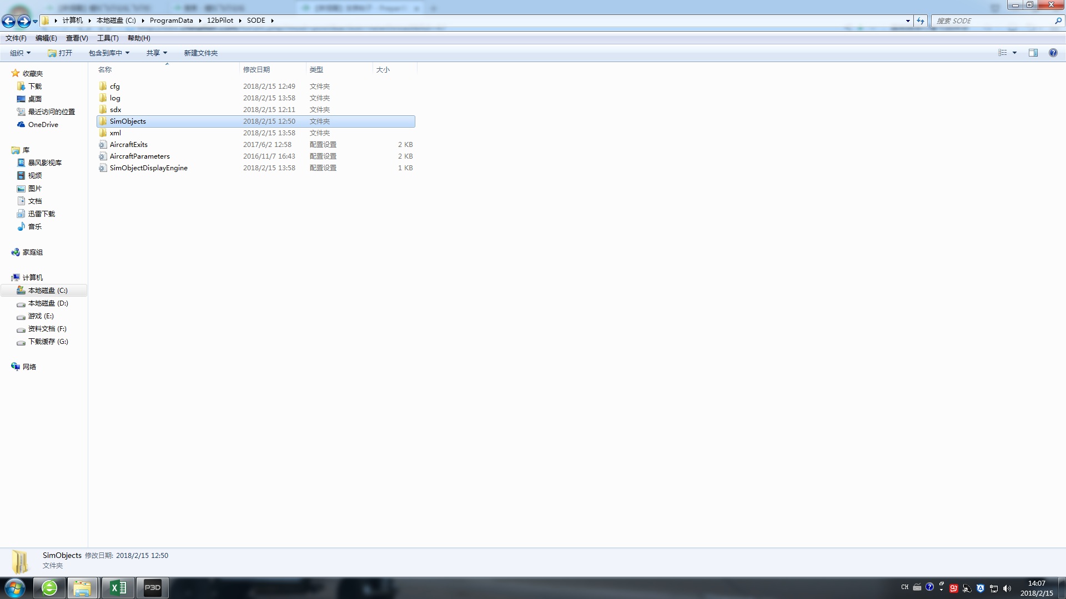The image size is (1066, 599).
Task: Expand the change view dropdown arrow
Action: (x=1014, y=53)
